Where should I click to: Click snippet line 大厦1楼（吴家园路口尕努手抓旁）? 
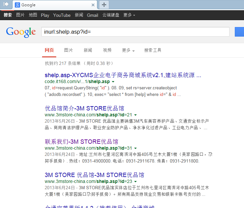[125, 194]
